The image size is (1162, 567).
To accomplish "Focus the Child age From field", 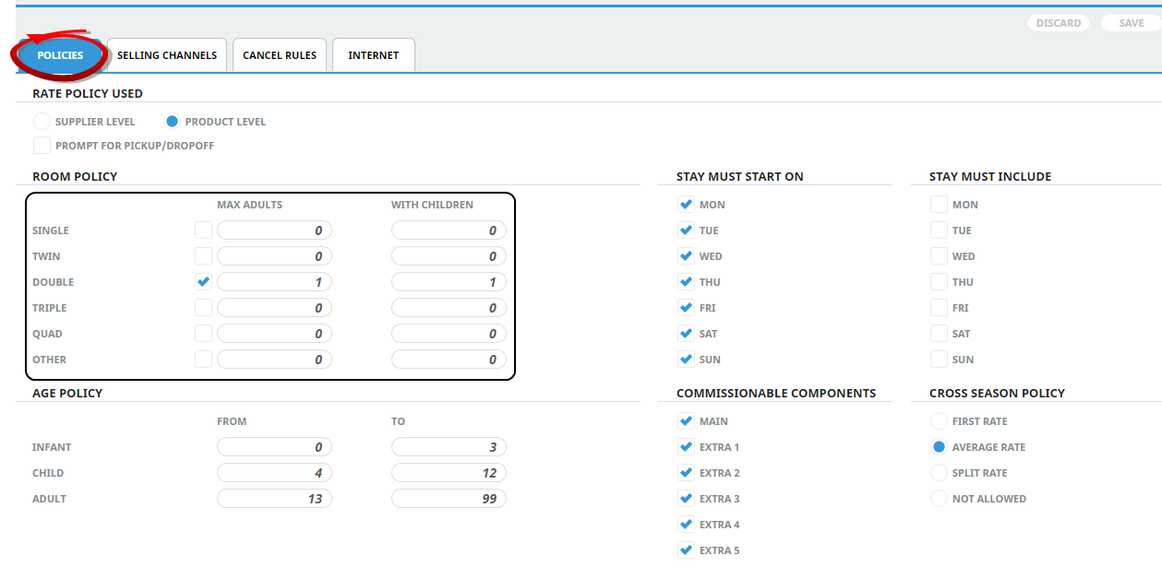I will tap(274, 473).
